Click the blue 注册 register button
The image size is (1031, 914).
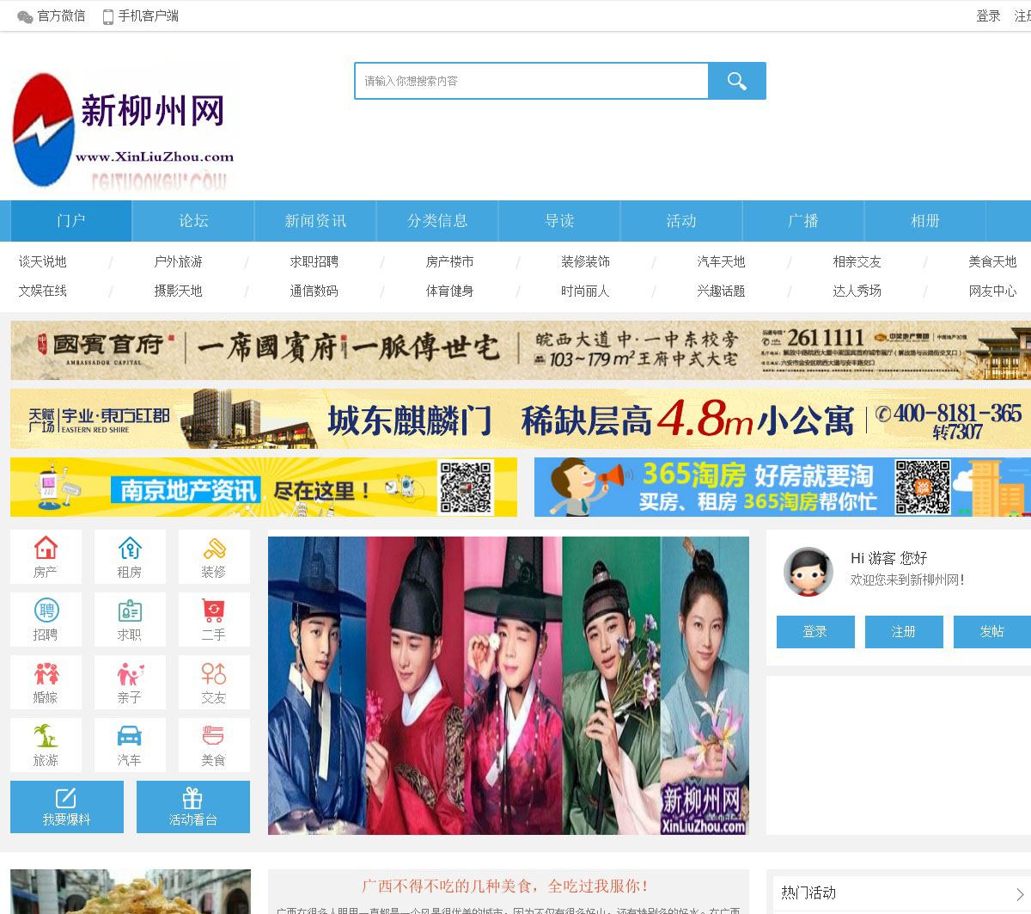904,632
